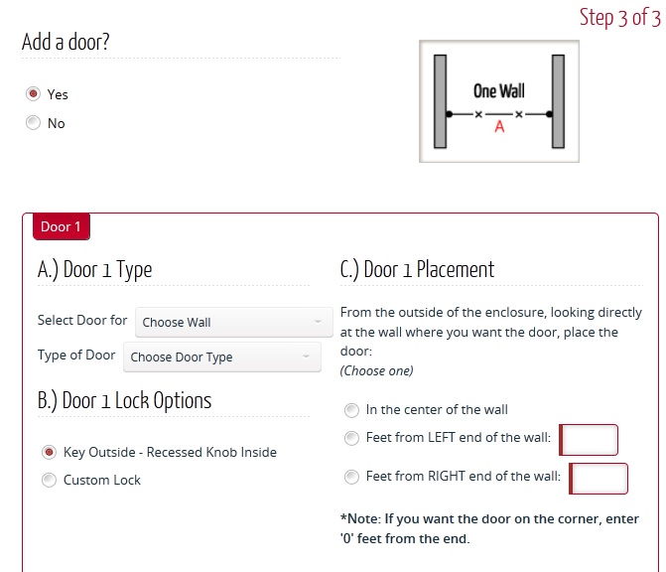The width and height of the screenshot is (666, 572).
Task: Select Yes to add a door
Action: pos(33,94)
